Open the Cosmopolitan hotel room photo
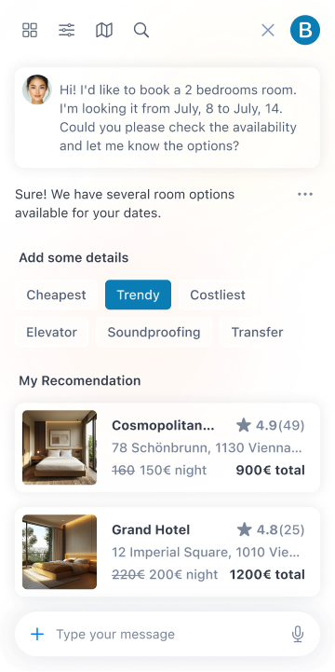 click(60, 447)
